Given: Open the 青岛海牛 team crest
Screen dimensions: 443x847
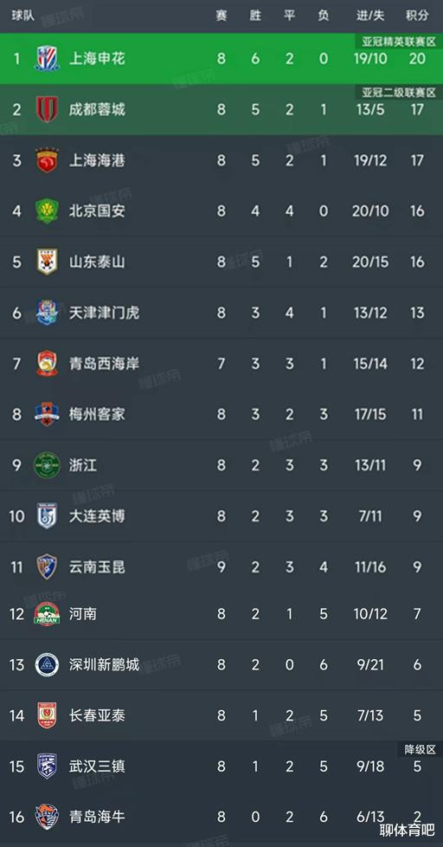Looking at the screenshot, I should click(47, 817).
